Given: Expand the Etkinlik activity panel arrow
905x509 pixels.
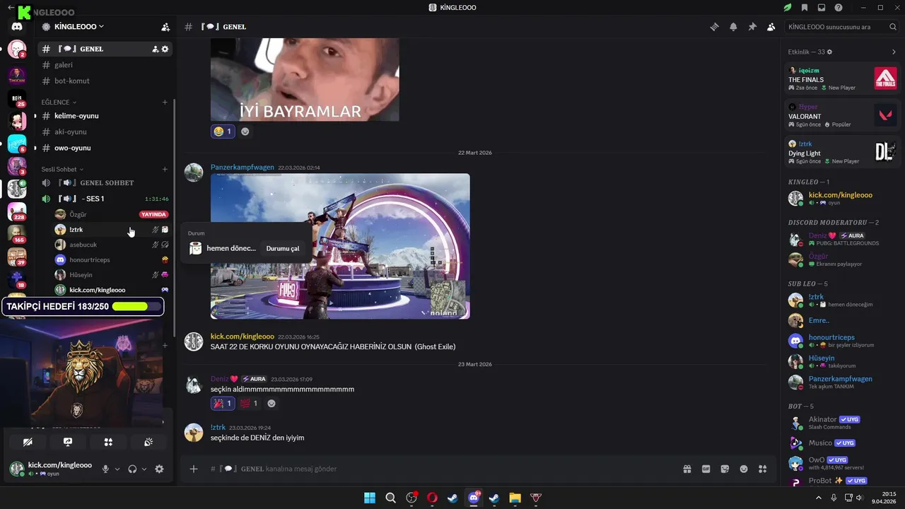Looking at the screenshot, I should point(894,52).
